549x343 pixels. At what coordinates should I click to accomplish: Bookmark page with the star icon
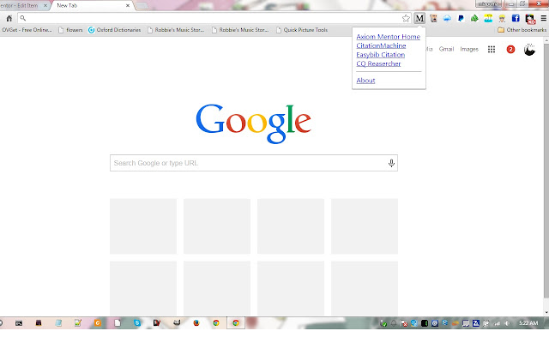(x=406, y=18)
